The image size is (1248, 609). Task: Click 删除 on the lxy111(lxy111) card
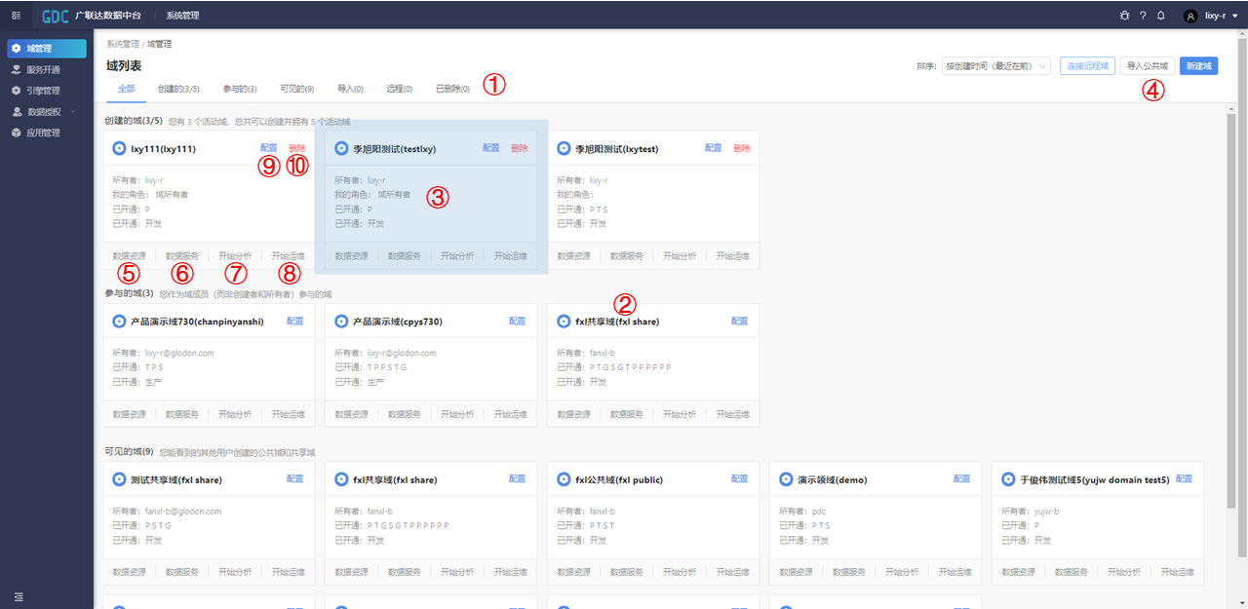click(x=296, y=148)
